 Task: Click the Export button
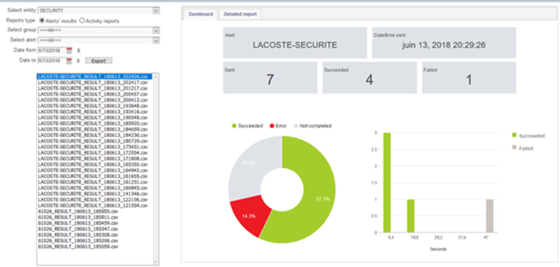point(99,61)
